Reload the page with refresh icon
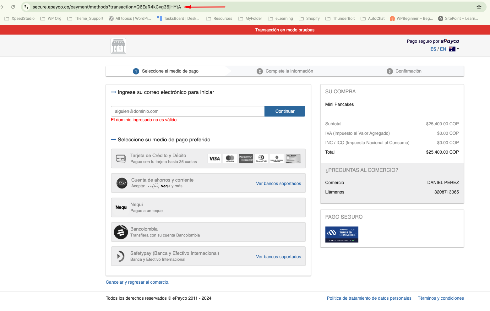The image size is (490, 311). click(13, 7)
